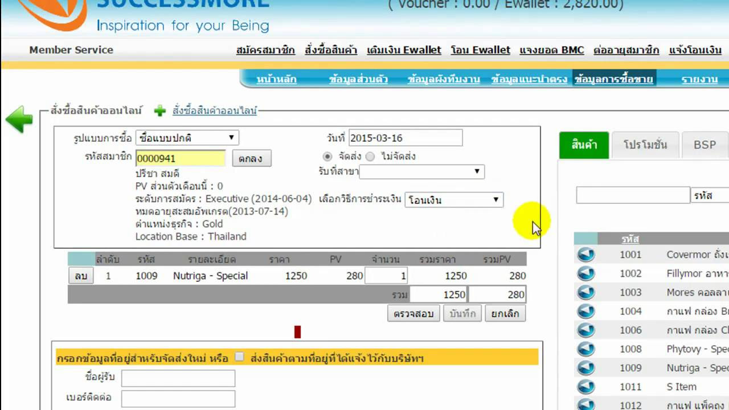
Task: Click the Phytovy product name in row 1008
Action: pos(698,348)
